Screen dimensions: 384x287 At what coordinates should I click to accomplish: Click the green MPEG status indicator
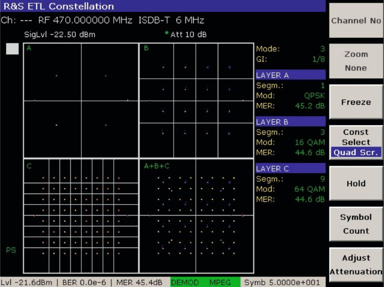220,283
